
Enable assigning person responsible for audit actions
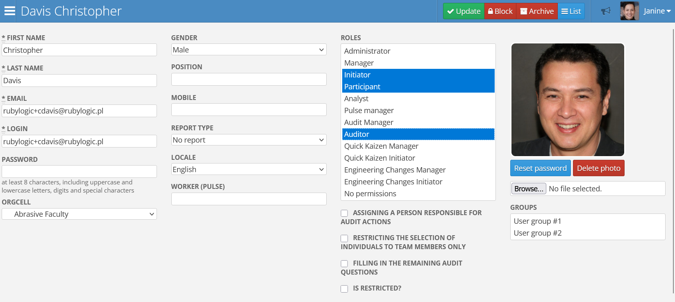(x=344, y=213)
